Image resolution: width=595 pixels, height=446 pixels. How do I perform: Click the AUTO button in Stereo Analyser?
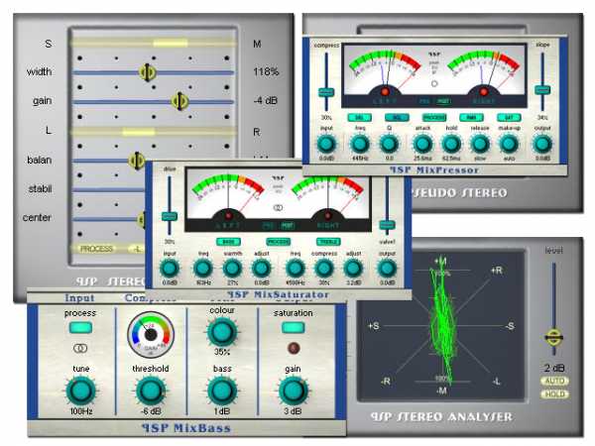[554, 382]
